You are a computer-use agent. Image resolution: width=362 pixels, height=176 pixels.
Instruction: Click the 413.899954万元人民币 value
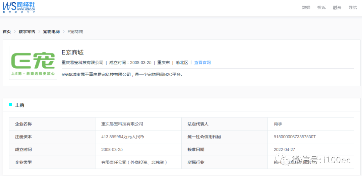pyautogui.click(x=123, y=137)
